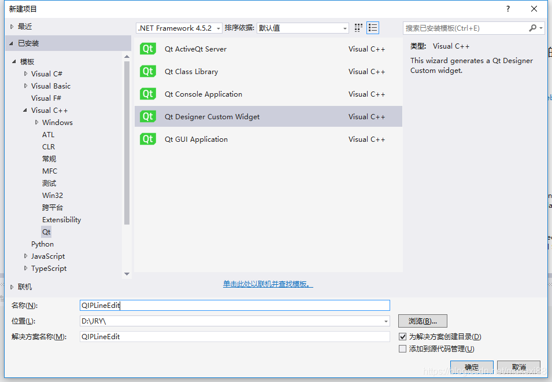Click the Qt icon beside Qt ActiveQt Server
Image resolution: width=552 pixels, height=382 pixels.
148,49
